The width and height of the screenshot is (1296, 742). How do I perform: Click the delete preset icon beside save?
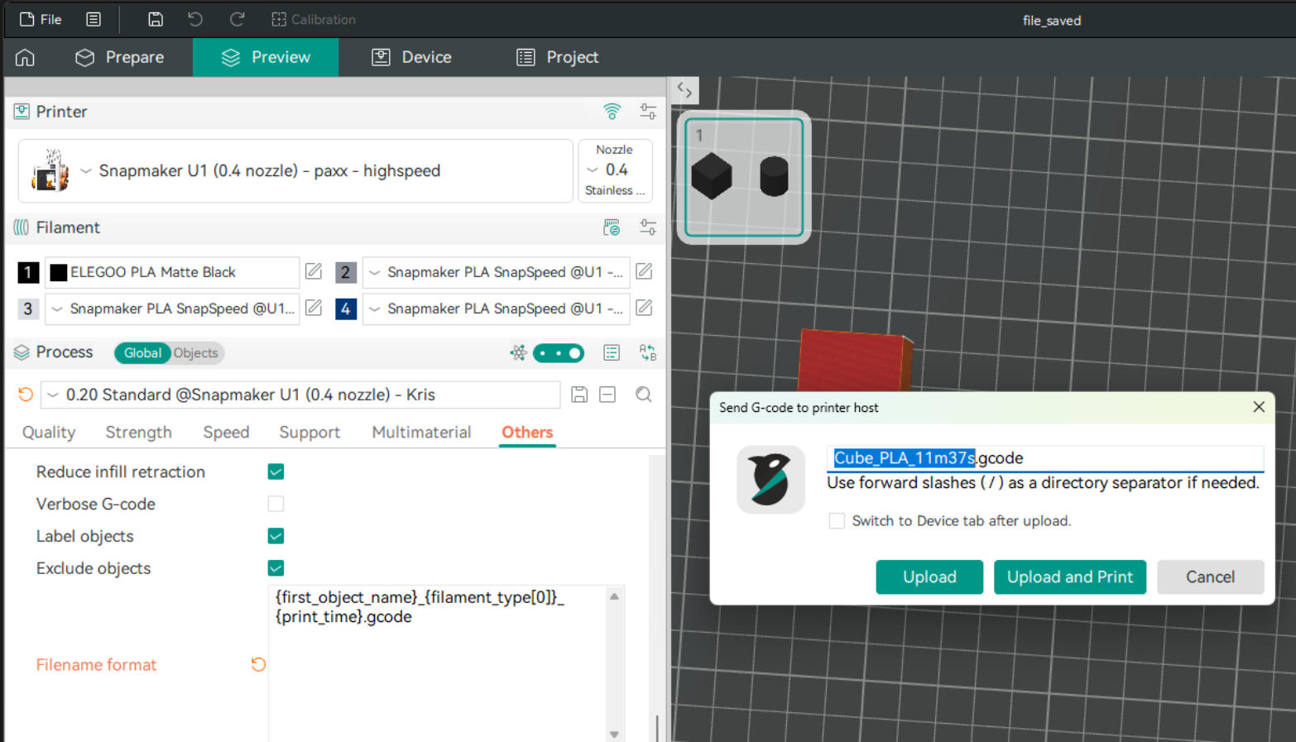click(x=607, y=395)
